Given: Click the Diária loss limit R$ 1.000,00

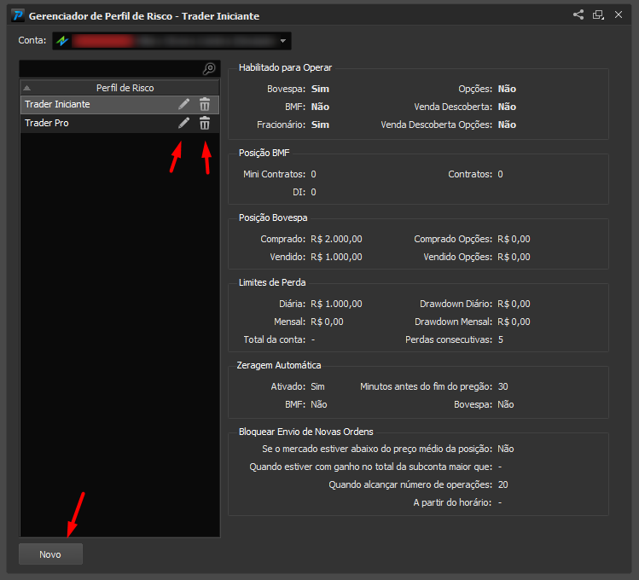Looking at the screenshot, I should tap(337, 304).
